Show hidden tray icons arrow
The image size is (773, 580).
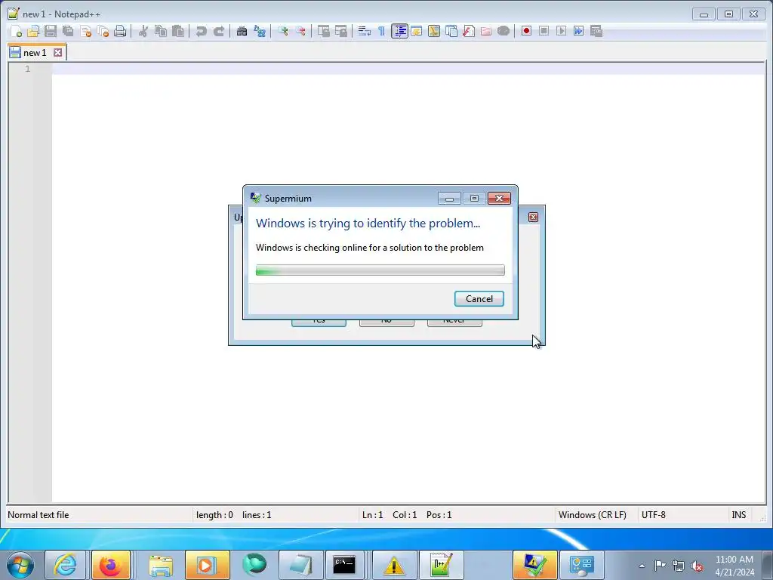(642, 566)
